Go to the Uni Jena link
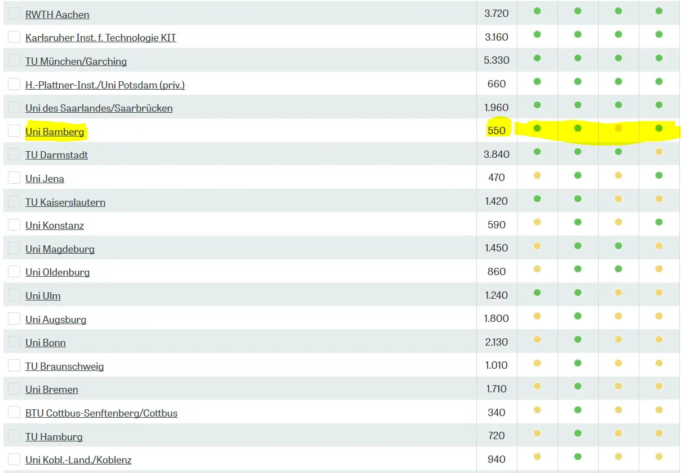This screenshot has width=681, height=473. [x=45, y=178]
